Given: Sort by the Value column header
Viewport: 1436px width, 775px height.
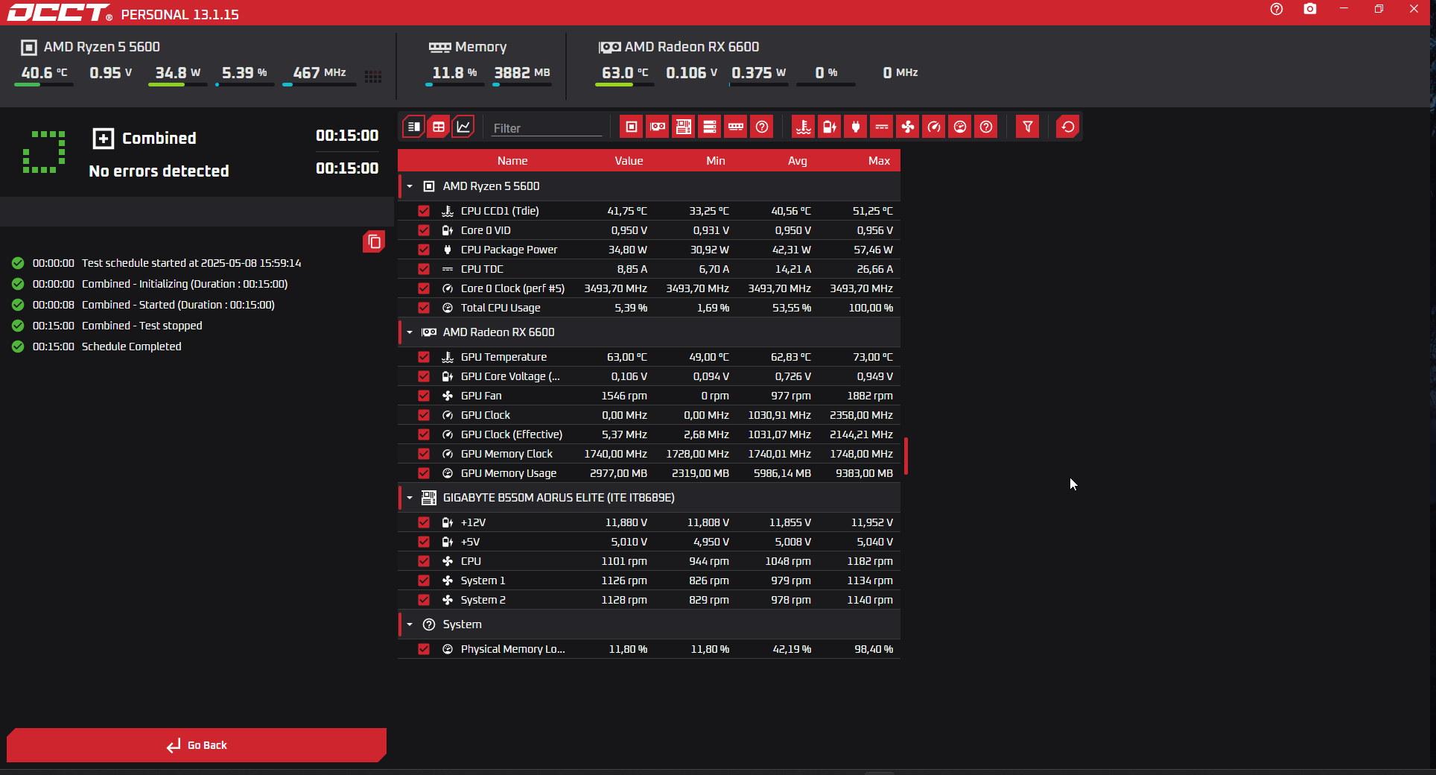Looking at the screenshot, I should [629, 161].
